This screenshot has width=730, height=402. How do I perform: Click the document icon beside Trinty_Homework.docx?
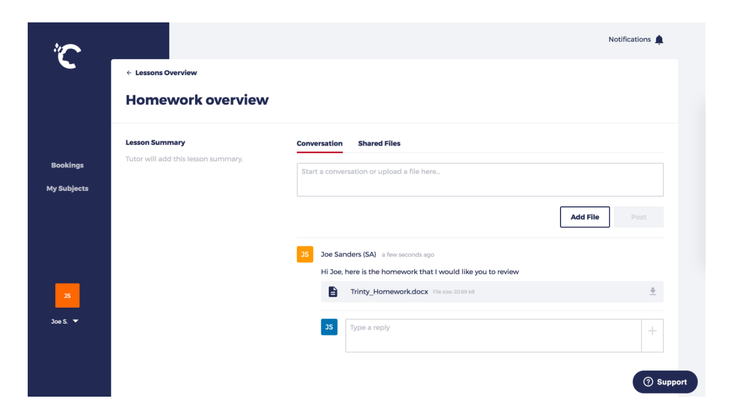click(333, 292)
